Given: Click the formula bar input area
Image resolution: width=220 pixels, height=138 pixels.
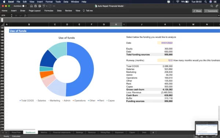Looking at the screenshot, I should click(122, 15).
